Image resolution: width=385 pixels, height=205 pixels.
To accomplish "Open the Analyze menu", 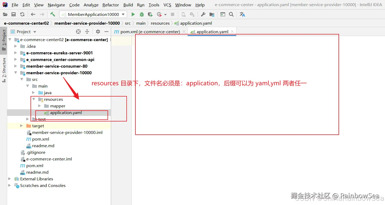I will coord(91,5).
